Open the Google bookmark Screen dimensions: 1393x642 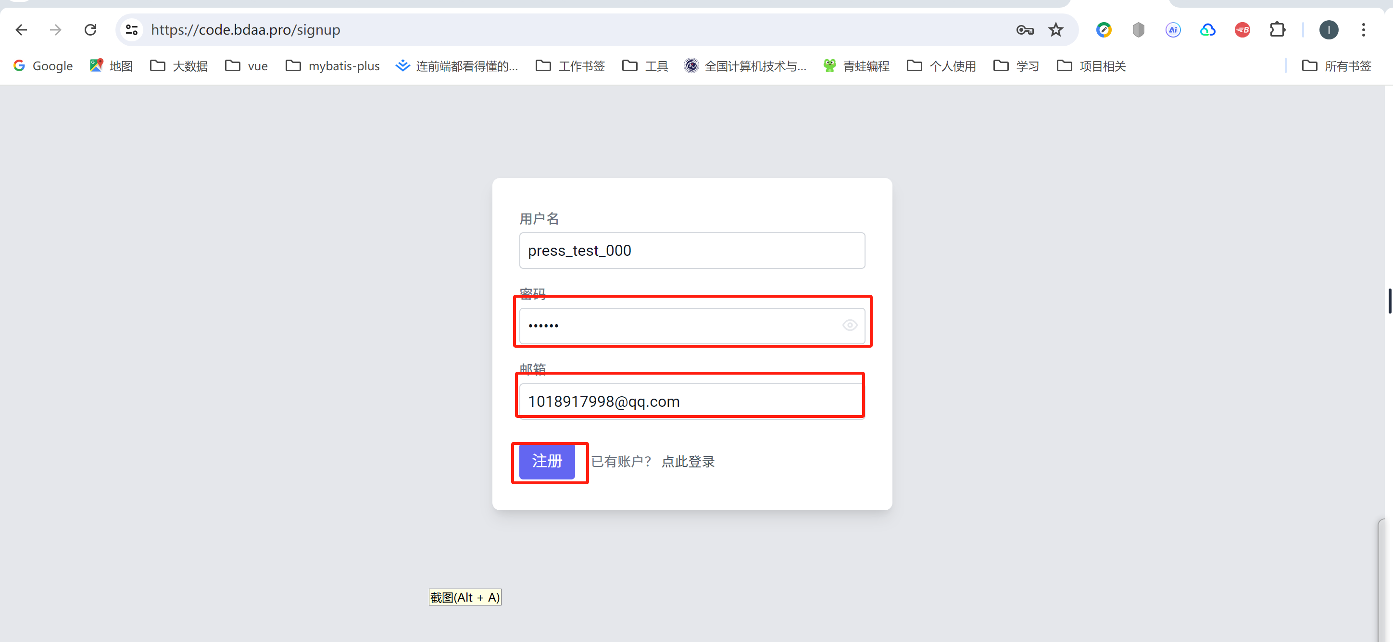click(x=43, y=66)
